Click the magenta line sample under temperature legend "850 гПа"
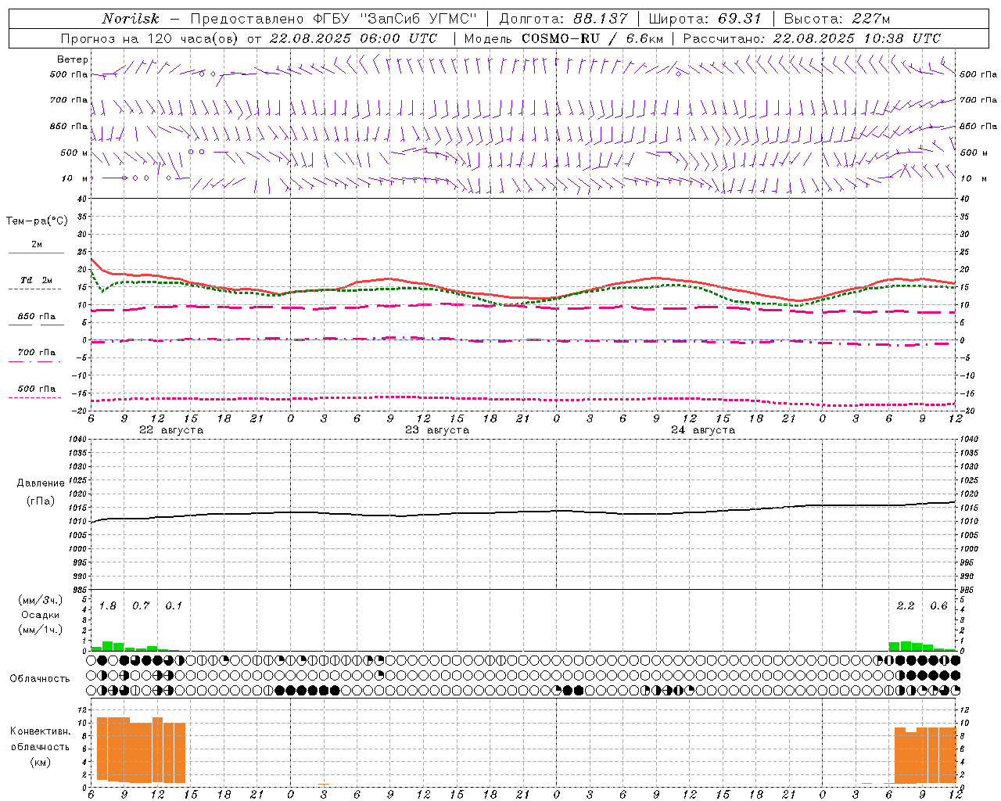Screen dimensions: 1001x801 36,325
